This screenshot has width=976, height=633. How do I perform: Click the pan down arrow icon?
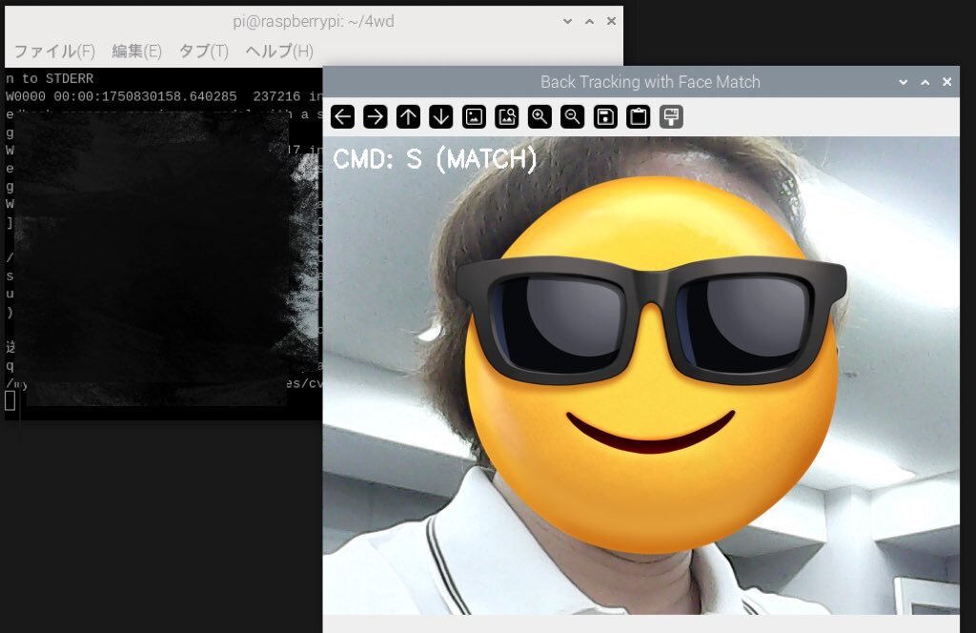point(441,117)
